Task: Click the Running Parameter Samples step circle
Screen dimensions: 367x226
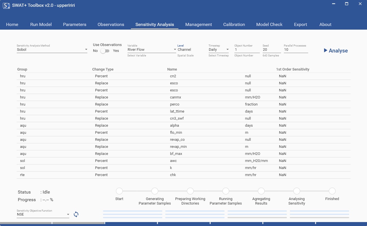Action: pos(226,191)
